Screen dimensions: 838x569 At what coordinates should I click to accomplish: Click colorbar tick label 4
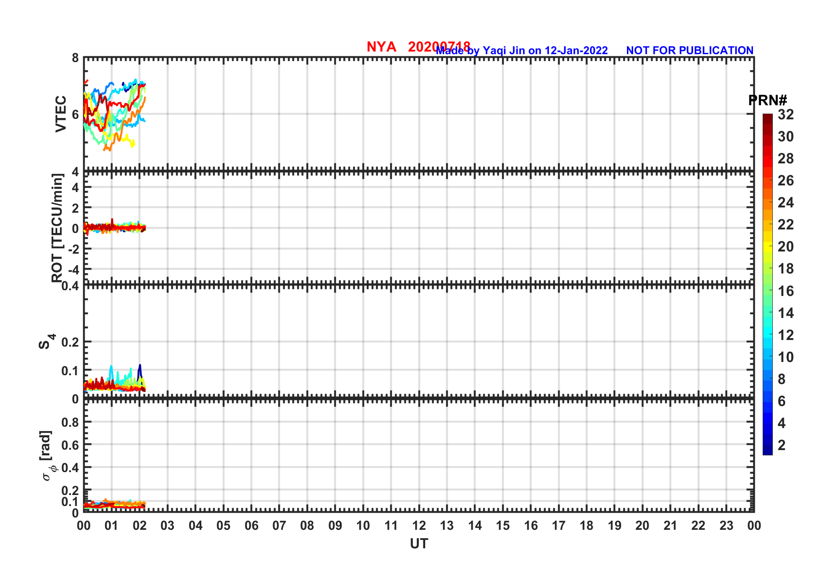(782, 423)
